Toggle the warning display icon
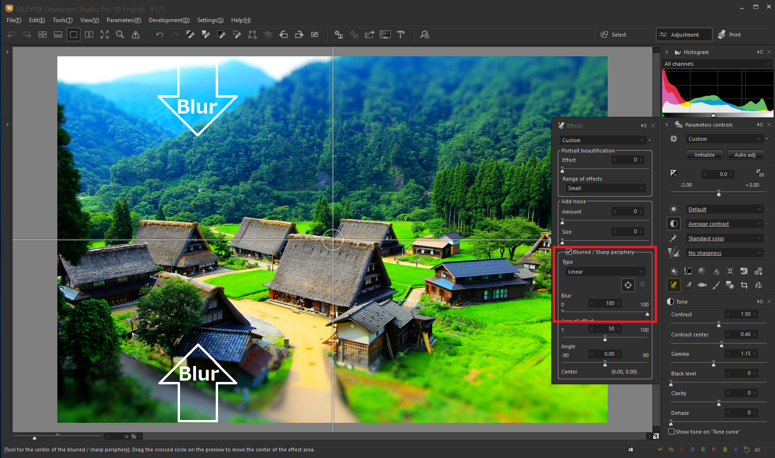775x458 pixels. pos(135,35)
